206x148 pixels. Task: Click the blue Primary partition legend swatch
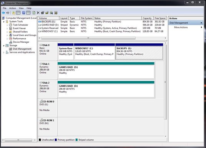[56, 140]
